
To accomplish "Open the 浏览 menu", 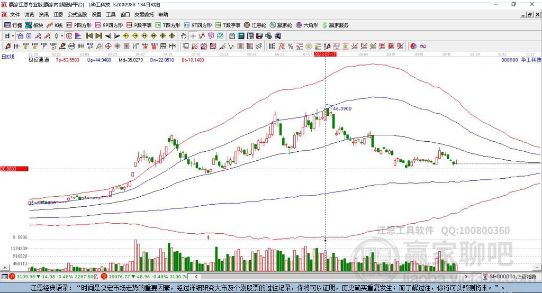I will 30,14.
